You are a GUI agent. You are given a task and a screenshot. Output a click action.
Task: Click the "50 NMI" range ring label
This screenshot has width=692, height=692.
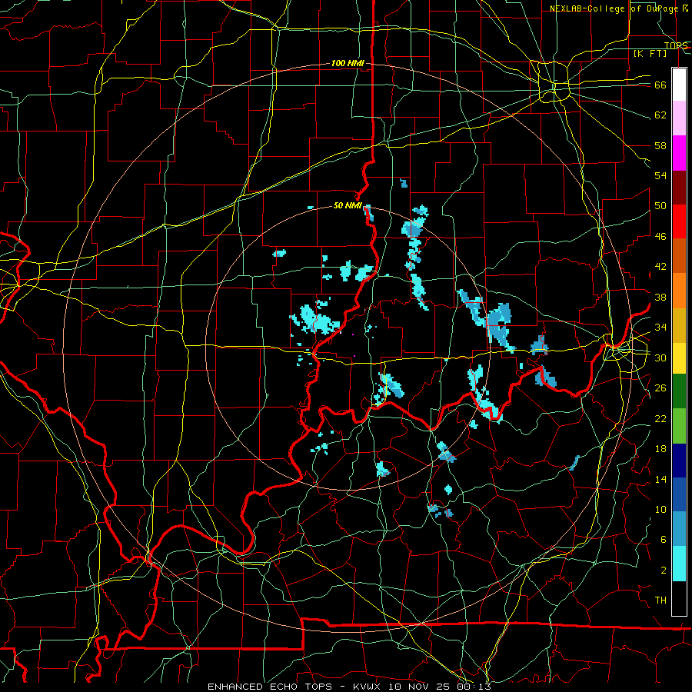coord(348,205)
